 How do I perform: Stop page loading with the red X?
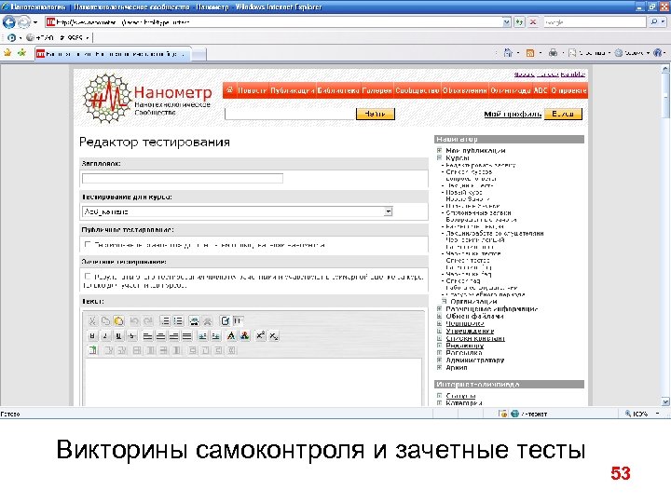[x=533, y=21]
